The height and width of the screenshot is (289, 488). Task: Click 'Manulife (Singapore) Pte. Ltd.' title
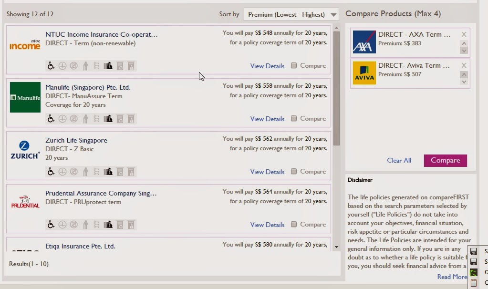tap(88, 87)
